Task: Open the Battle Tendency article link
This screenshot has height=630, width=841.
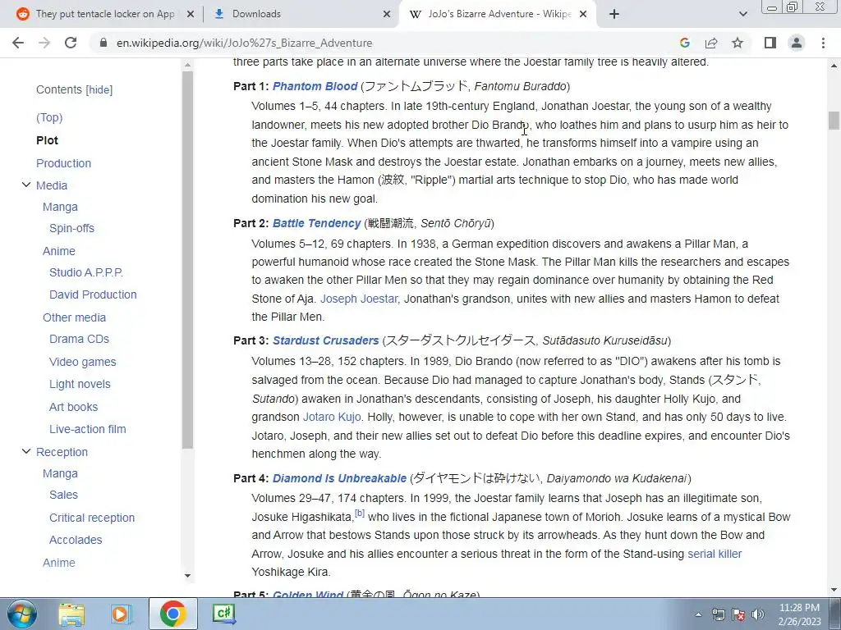Action: [x=316, y=223]
